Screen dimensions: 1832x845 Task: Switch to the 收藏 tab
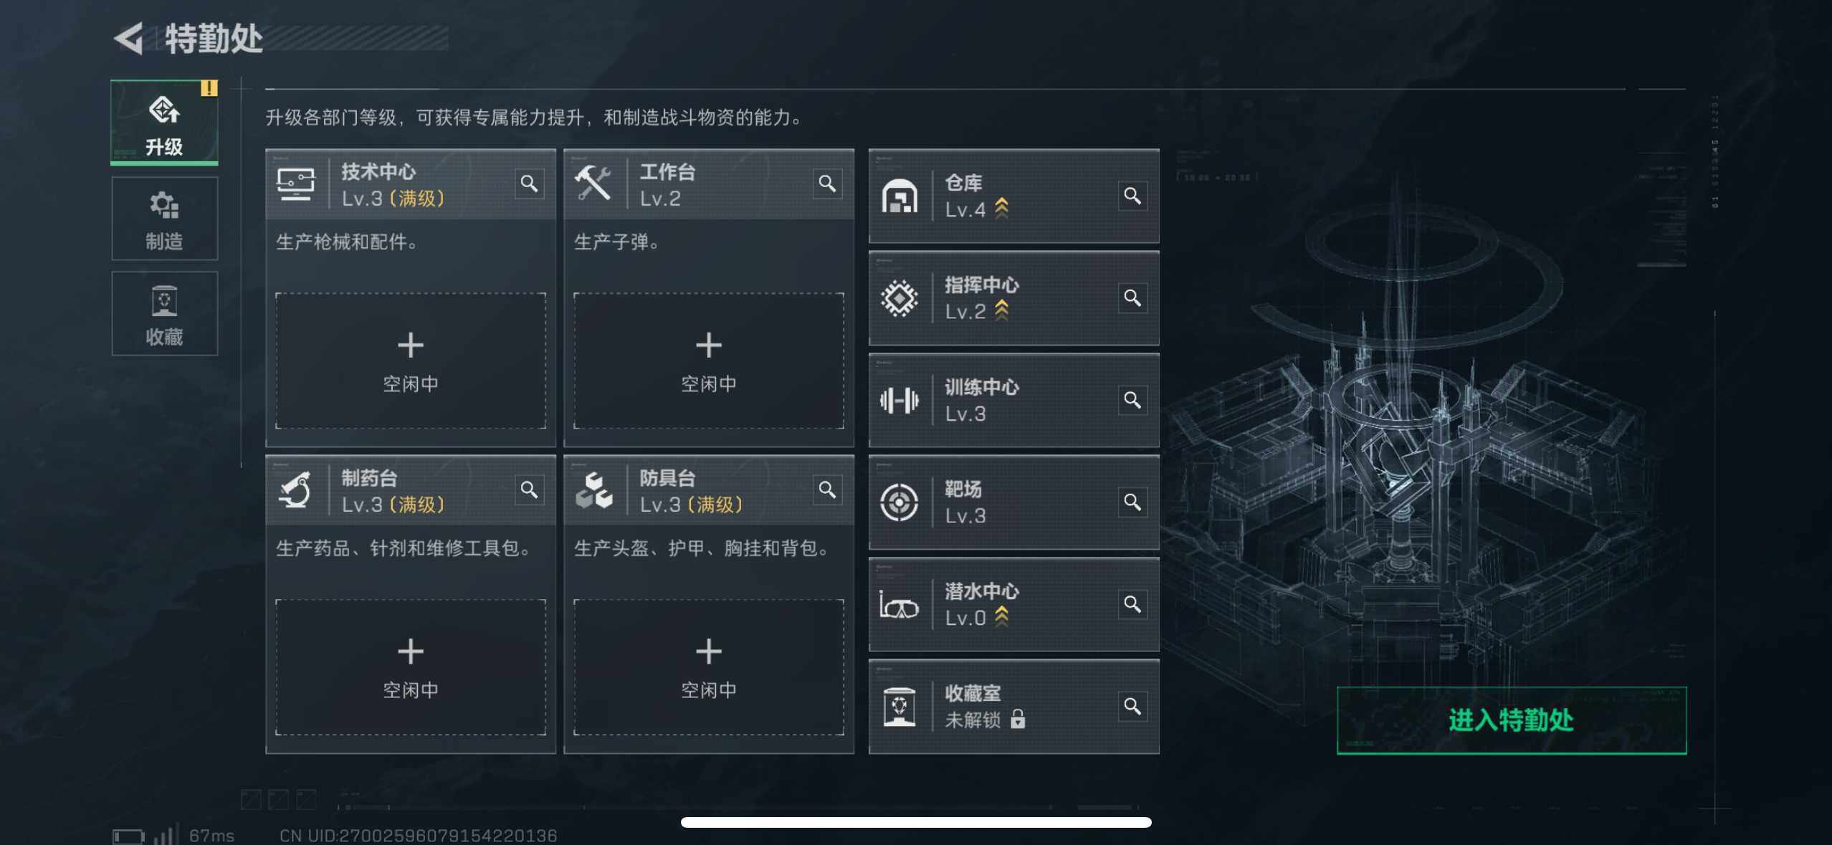165,313
